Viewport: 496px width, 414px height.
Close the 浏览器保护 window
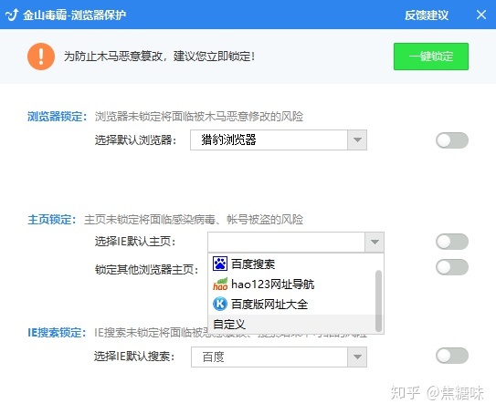click(x=481, y=15)
